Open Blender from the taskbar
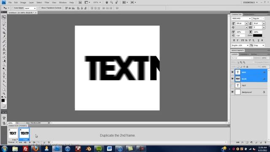This screenshot has height=152, width=270. (89, 149)
